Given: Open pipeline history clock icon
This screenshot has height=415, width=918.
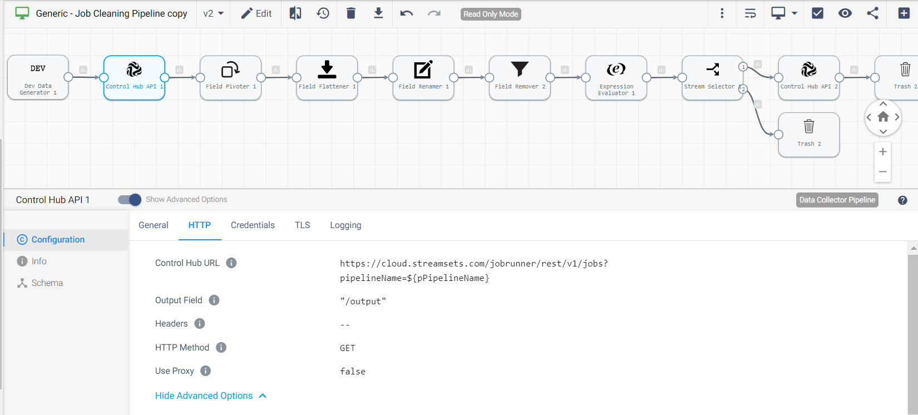Looking at the screenshot, I should [323, 13].
